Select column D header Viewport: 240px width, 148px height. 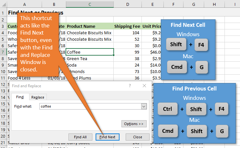(128, 4)
